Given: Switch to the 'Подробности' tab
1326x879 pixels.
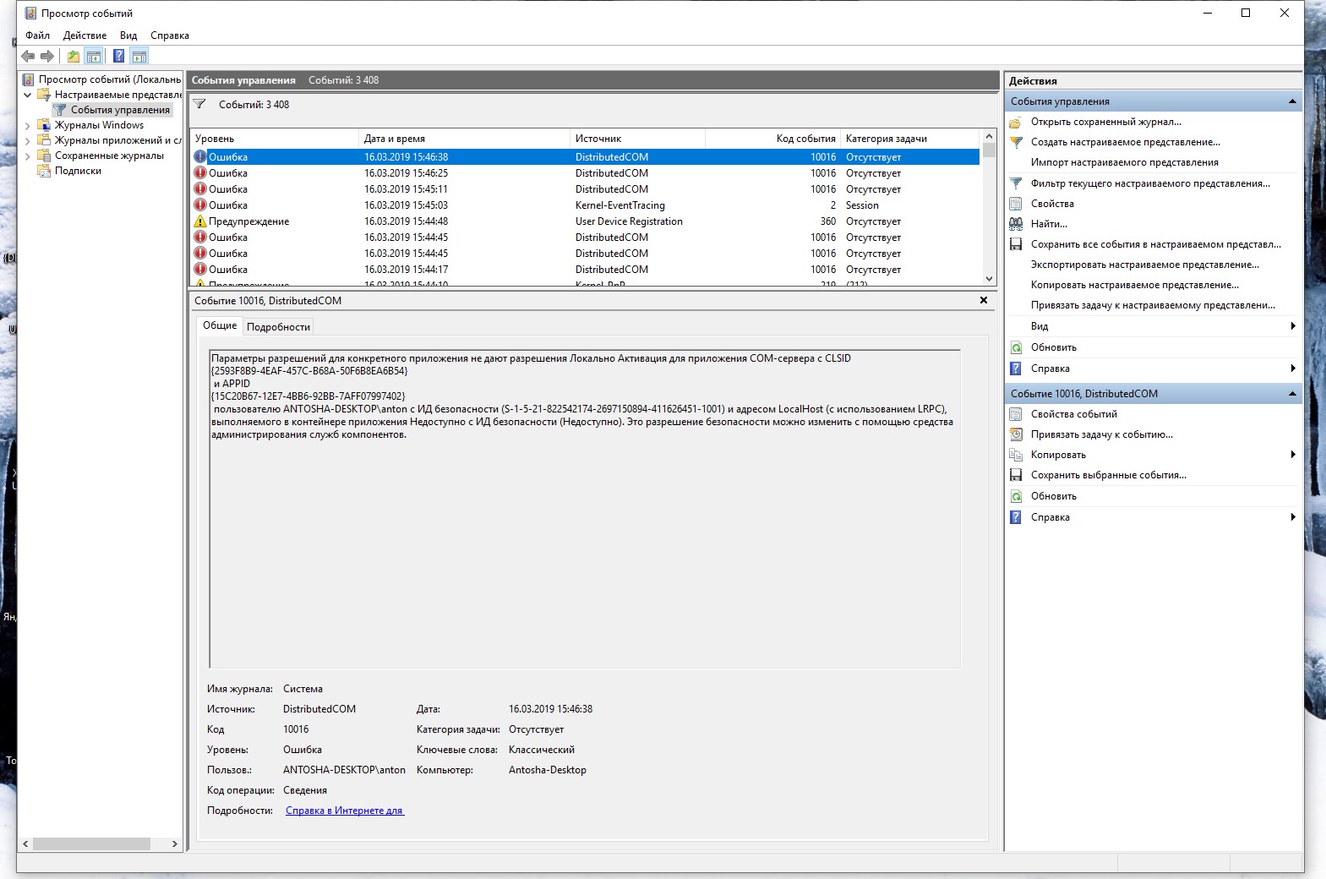Looking at the screenshot, I should tap(278, 327).
